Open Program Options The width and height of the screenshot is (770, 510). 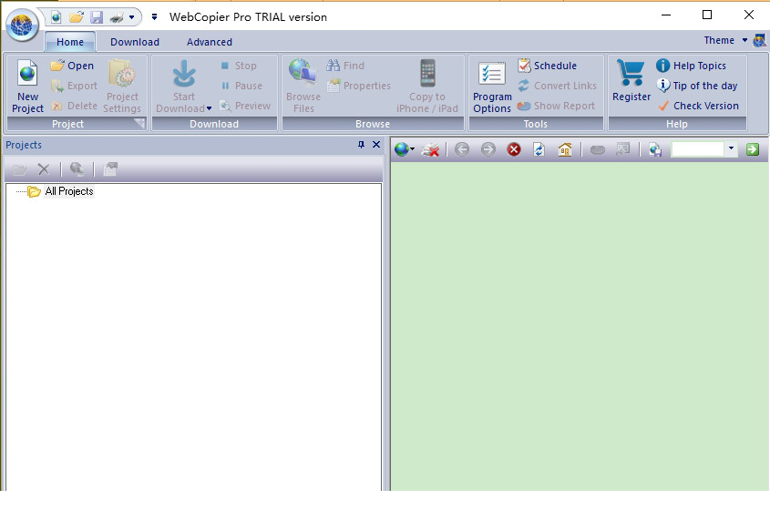point(492,87)
